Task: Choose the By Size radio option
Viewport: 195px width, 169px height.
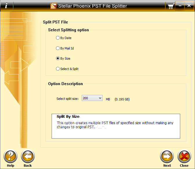Action: pos(63,58)
